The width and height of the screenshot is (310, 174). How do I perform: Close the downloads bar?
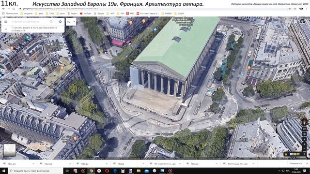click(x=307, y=163)
